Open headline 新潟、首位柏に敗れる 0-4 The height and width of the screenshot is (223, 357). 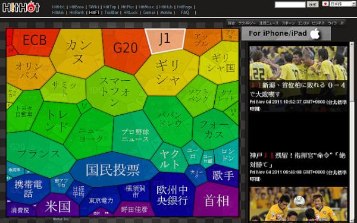[298, 89]
